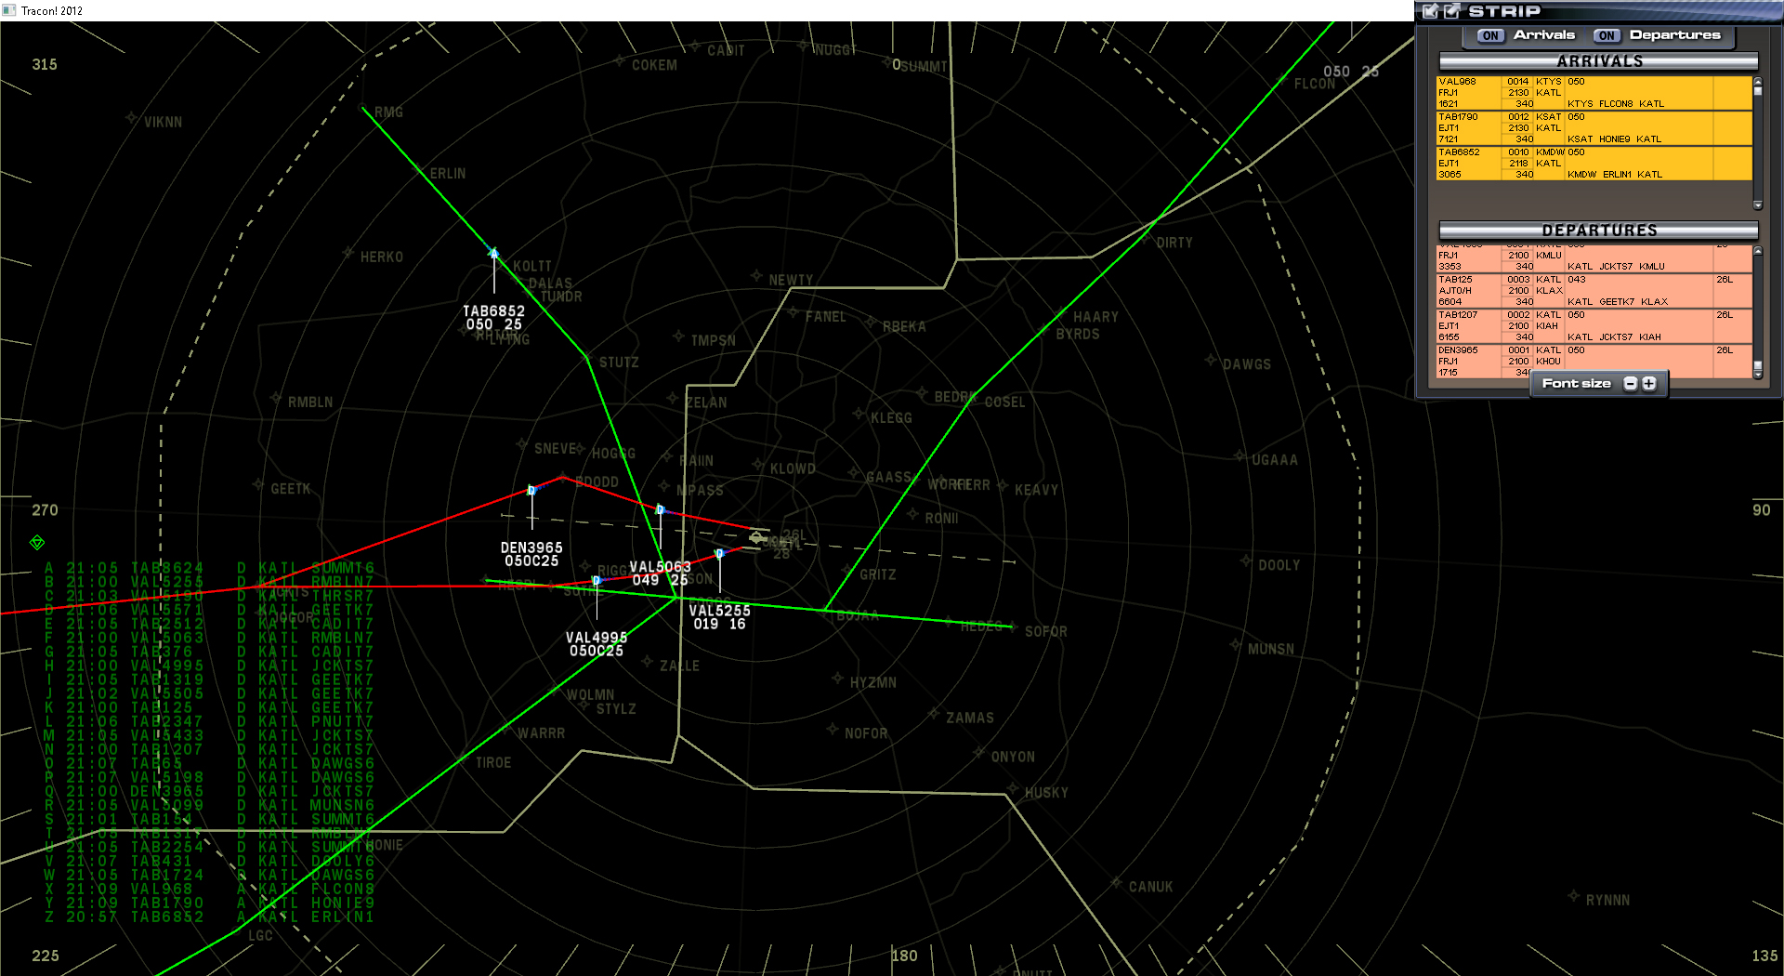Toggle the Arrivals ON switch
Viewport: 1784px width, 976px height.
click(1489, 35)
